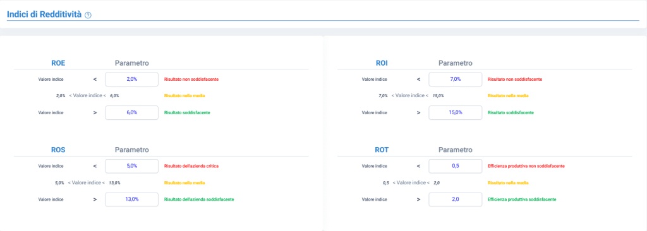647x231 pixels.
Task: Click ROS 'Risultato nella media' label
Action: [x=184, y=183]
